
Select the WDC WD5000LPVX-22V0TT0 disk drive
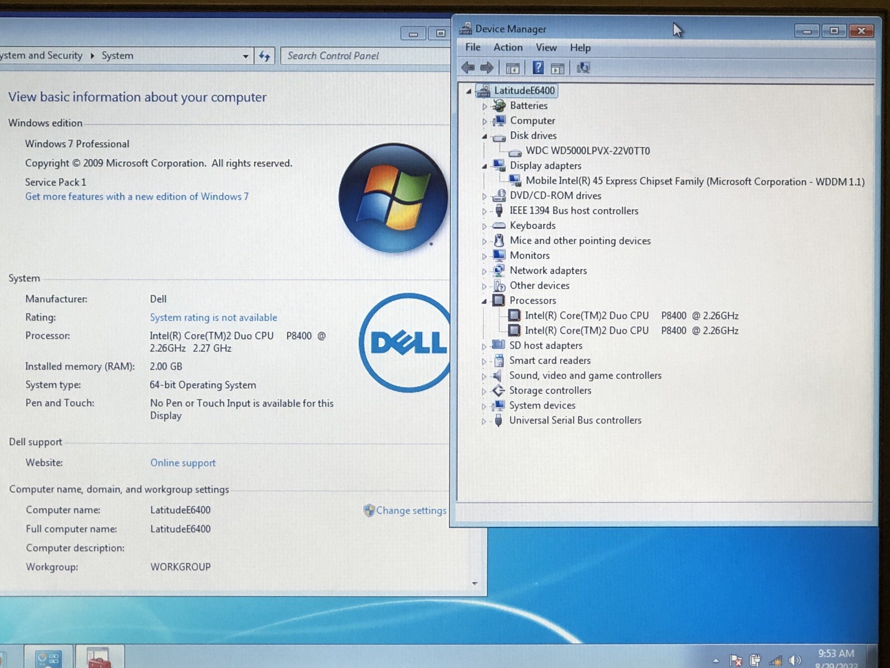(587, 151)
